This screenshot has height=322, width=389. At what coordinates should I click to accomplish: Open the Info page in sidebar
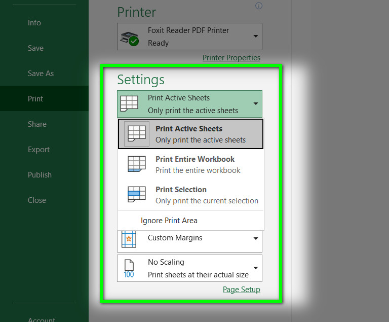point(34,23)
